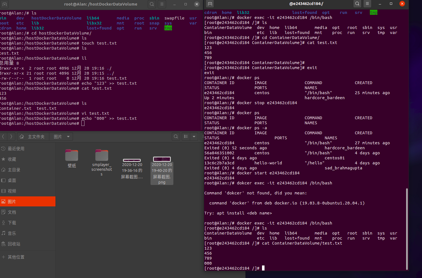Viewport: 422px width, 278px height.
Task: Open 最近使用 in sidebar
Action: [28, 149]
